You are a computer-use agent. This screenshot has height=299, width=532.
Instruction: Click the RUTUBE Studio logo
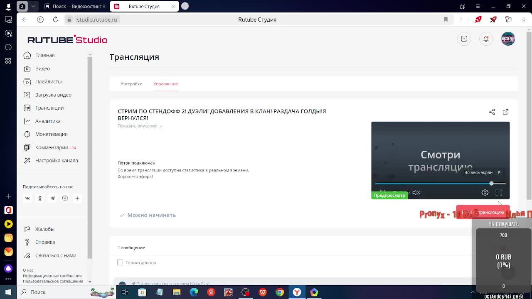[67, 39]
